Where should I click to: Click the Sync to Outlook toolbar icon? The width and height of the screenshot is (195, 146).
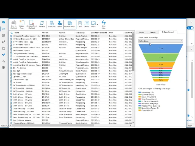click(x=14, y=25)
